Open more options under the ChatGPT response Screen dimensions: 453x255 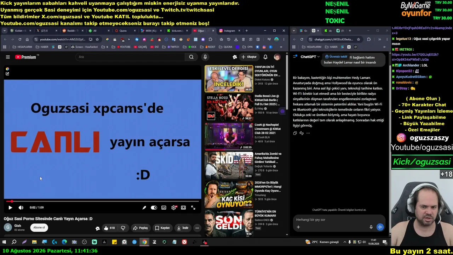pos(308,133)
